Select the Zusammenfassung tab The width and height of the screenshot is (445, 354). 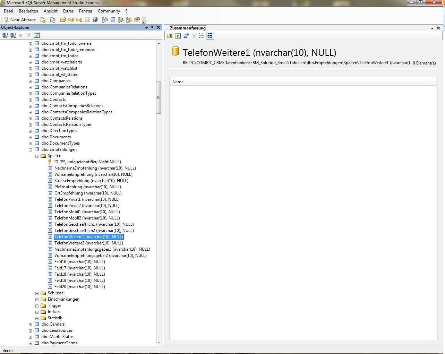click(x=188, y=28)
